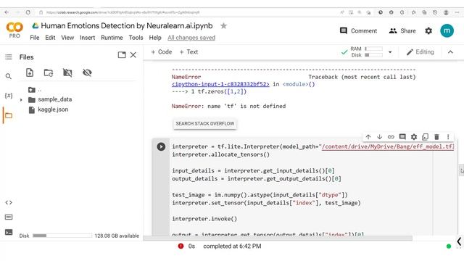
Task: Open the variables inspector sidebar icon
Action: click(9, 95)
